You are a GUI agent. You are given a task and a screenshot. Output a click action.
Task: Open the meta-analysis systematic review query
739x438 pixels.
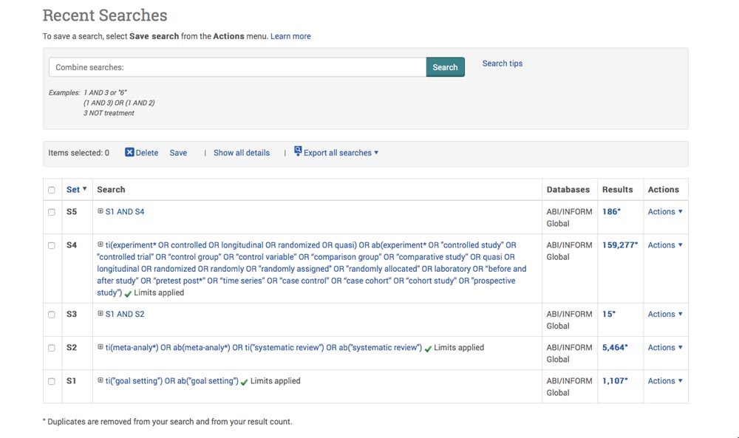264,347
